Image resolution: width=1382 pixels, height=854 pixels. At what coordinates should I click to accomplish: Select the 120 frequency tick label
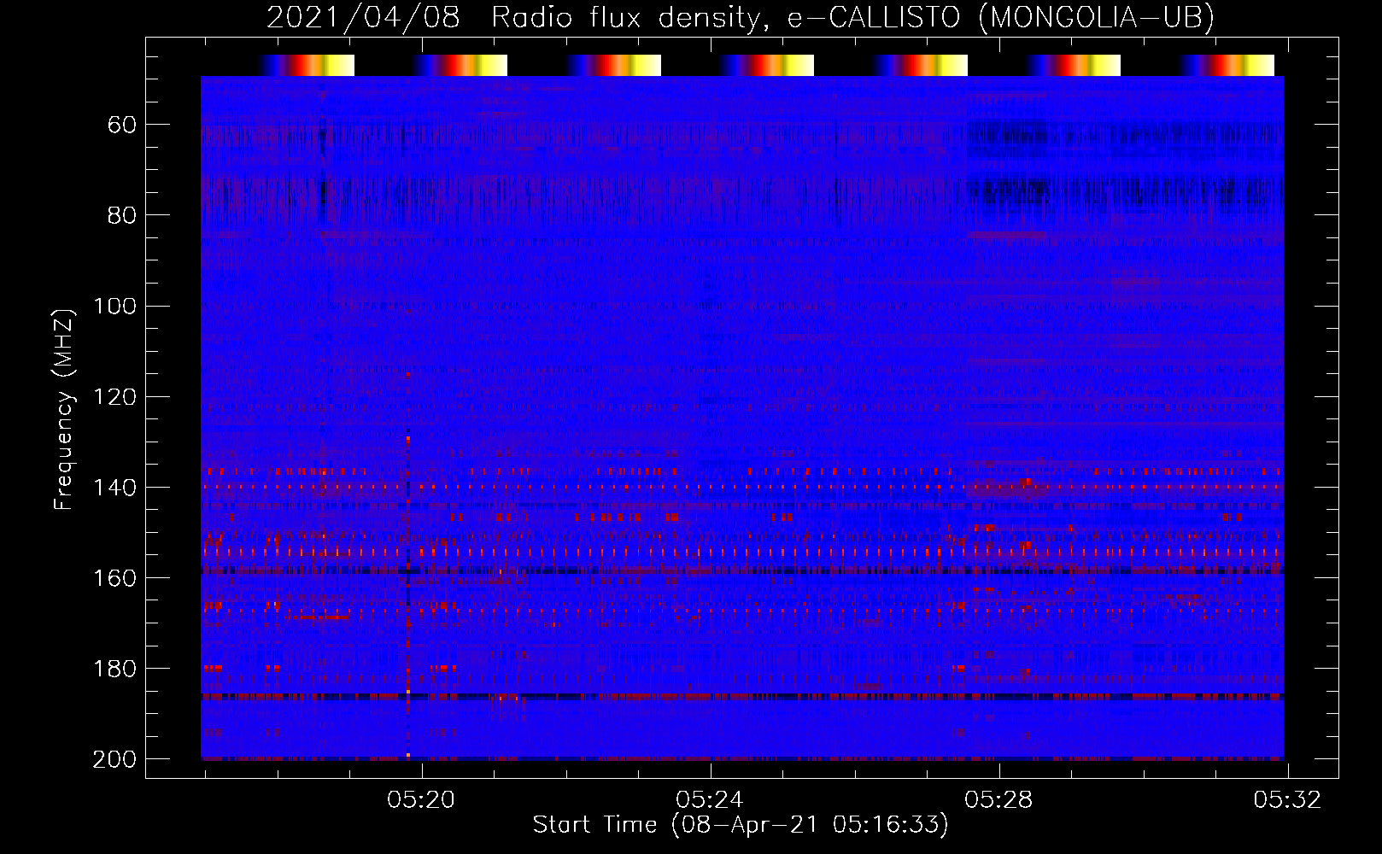point(114,397)
